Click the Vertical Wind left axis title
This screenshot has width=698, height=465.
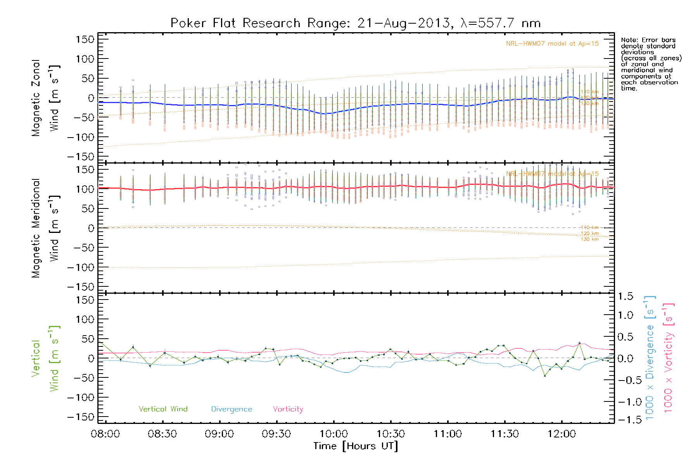point(45,358)
